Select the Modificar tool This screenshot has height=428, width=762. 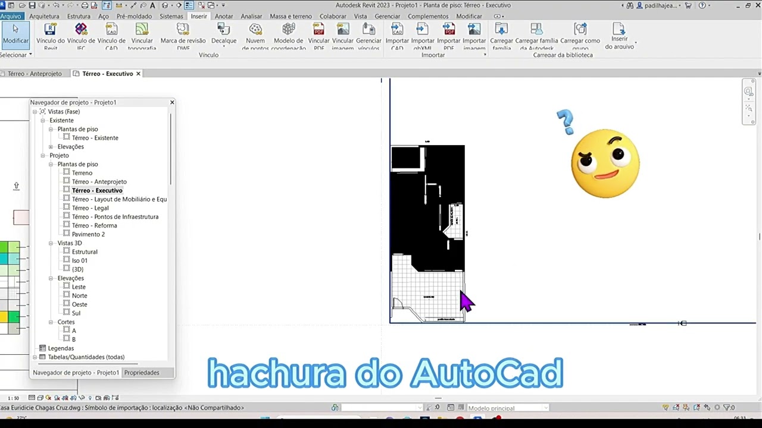click(15, 34)
